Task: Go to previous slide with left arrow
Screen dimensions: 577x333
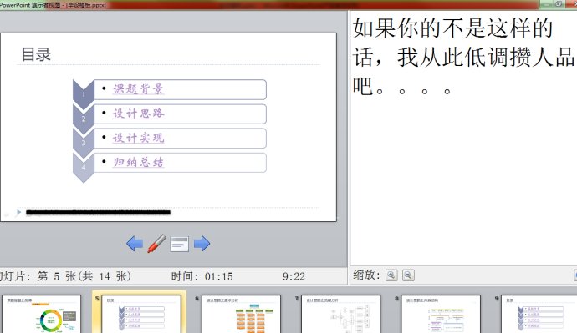Action: [x=135, y=244]
